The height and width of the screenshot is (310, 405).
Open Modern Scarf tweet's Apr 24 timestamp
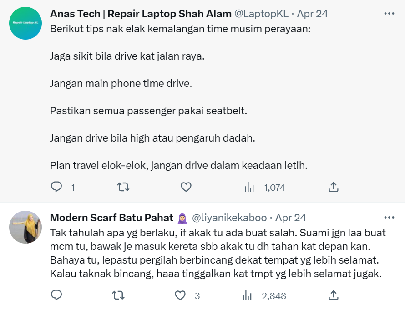pos(291,218)
